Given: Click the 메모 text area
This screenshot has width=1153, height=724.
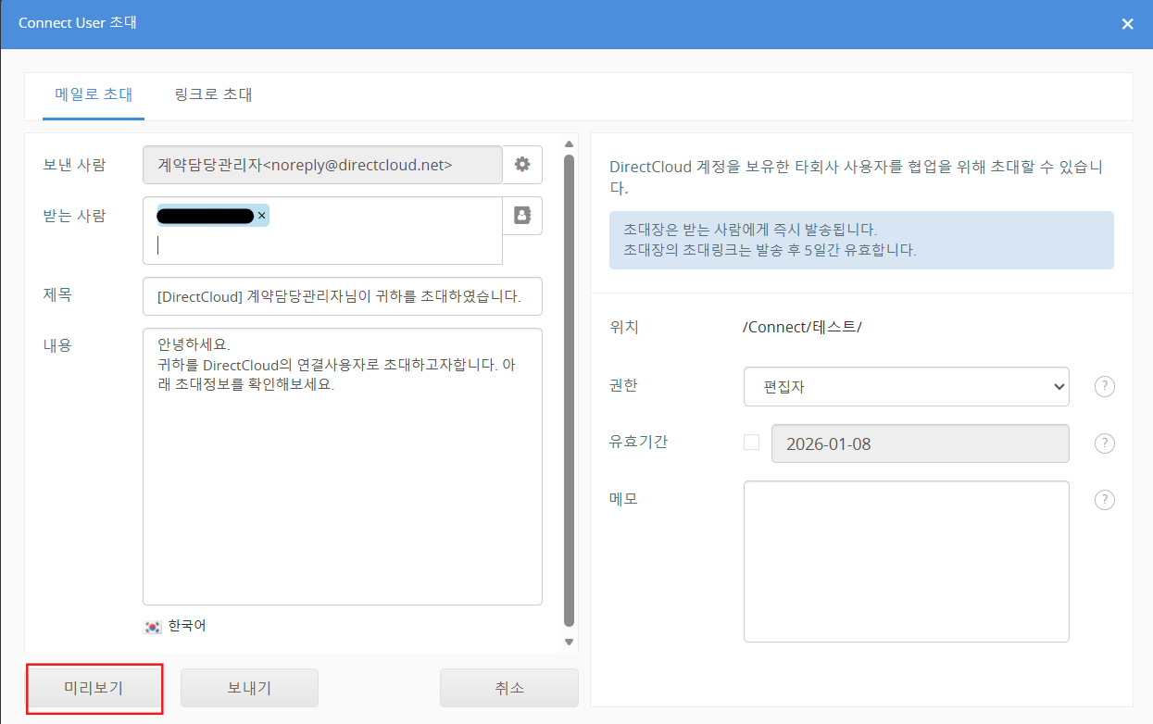Looking at the screenshot, I should (x=906, y=561).
